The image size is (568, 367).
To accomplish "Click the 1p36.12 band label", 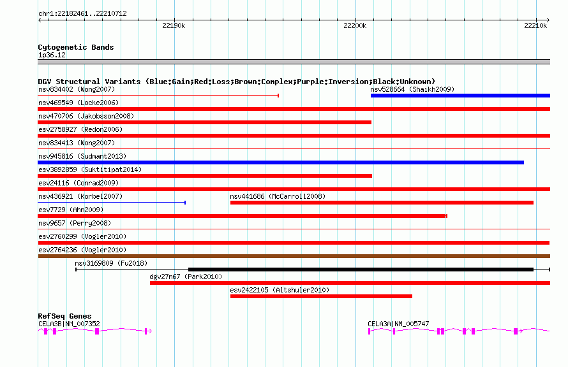I will (52, 55).
